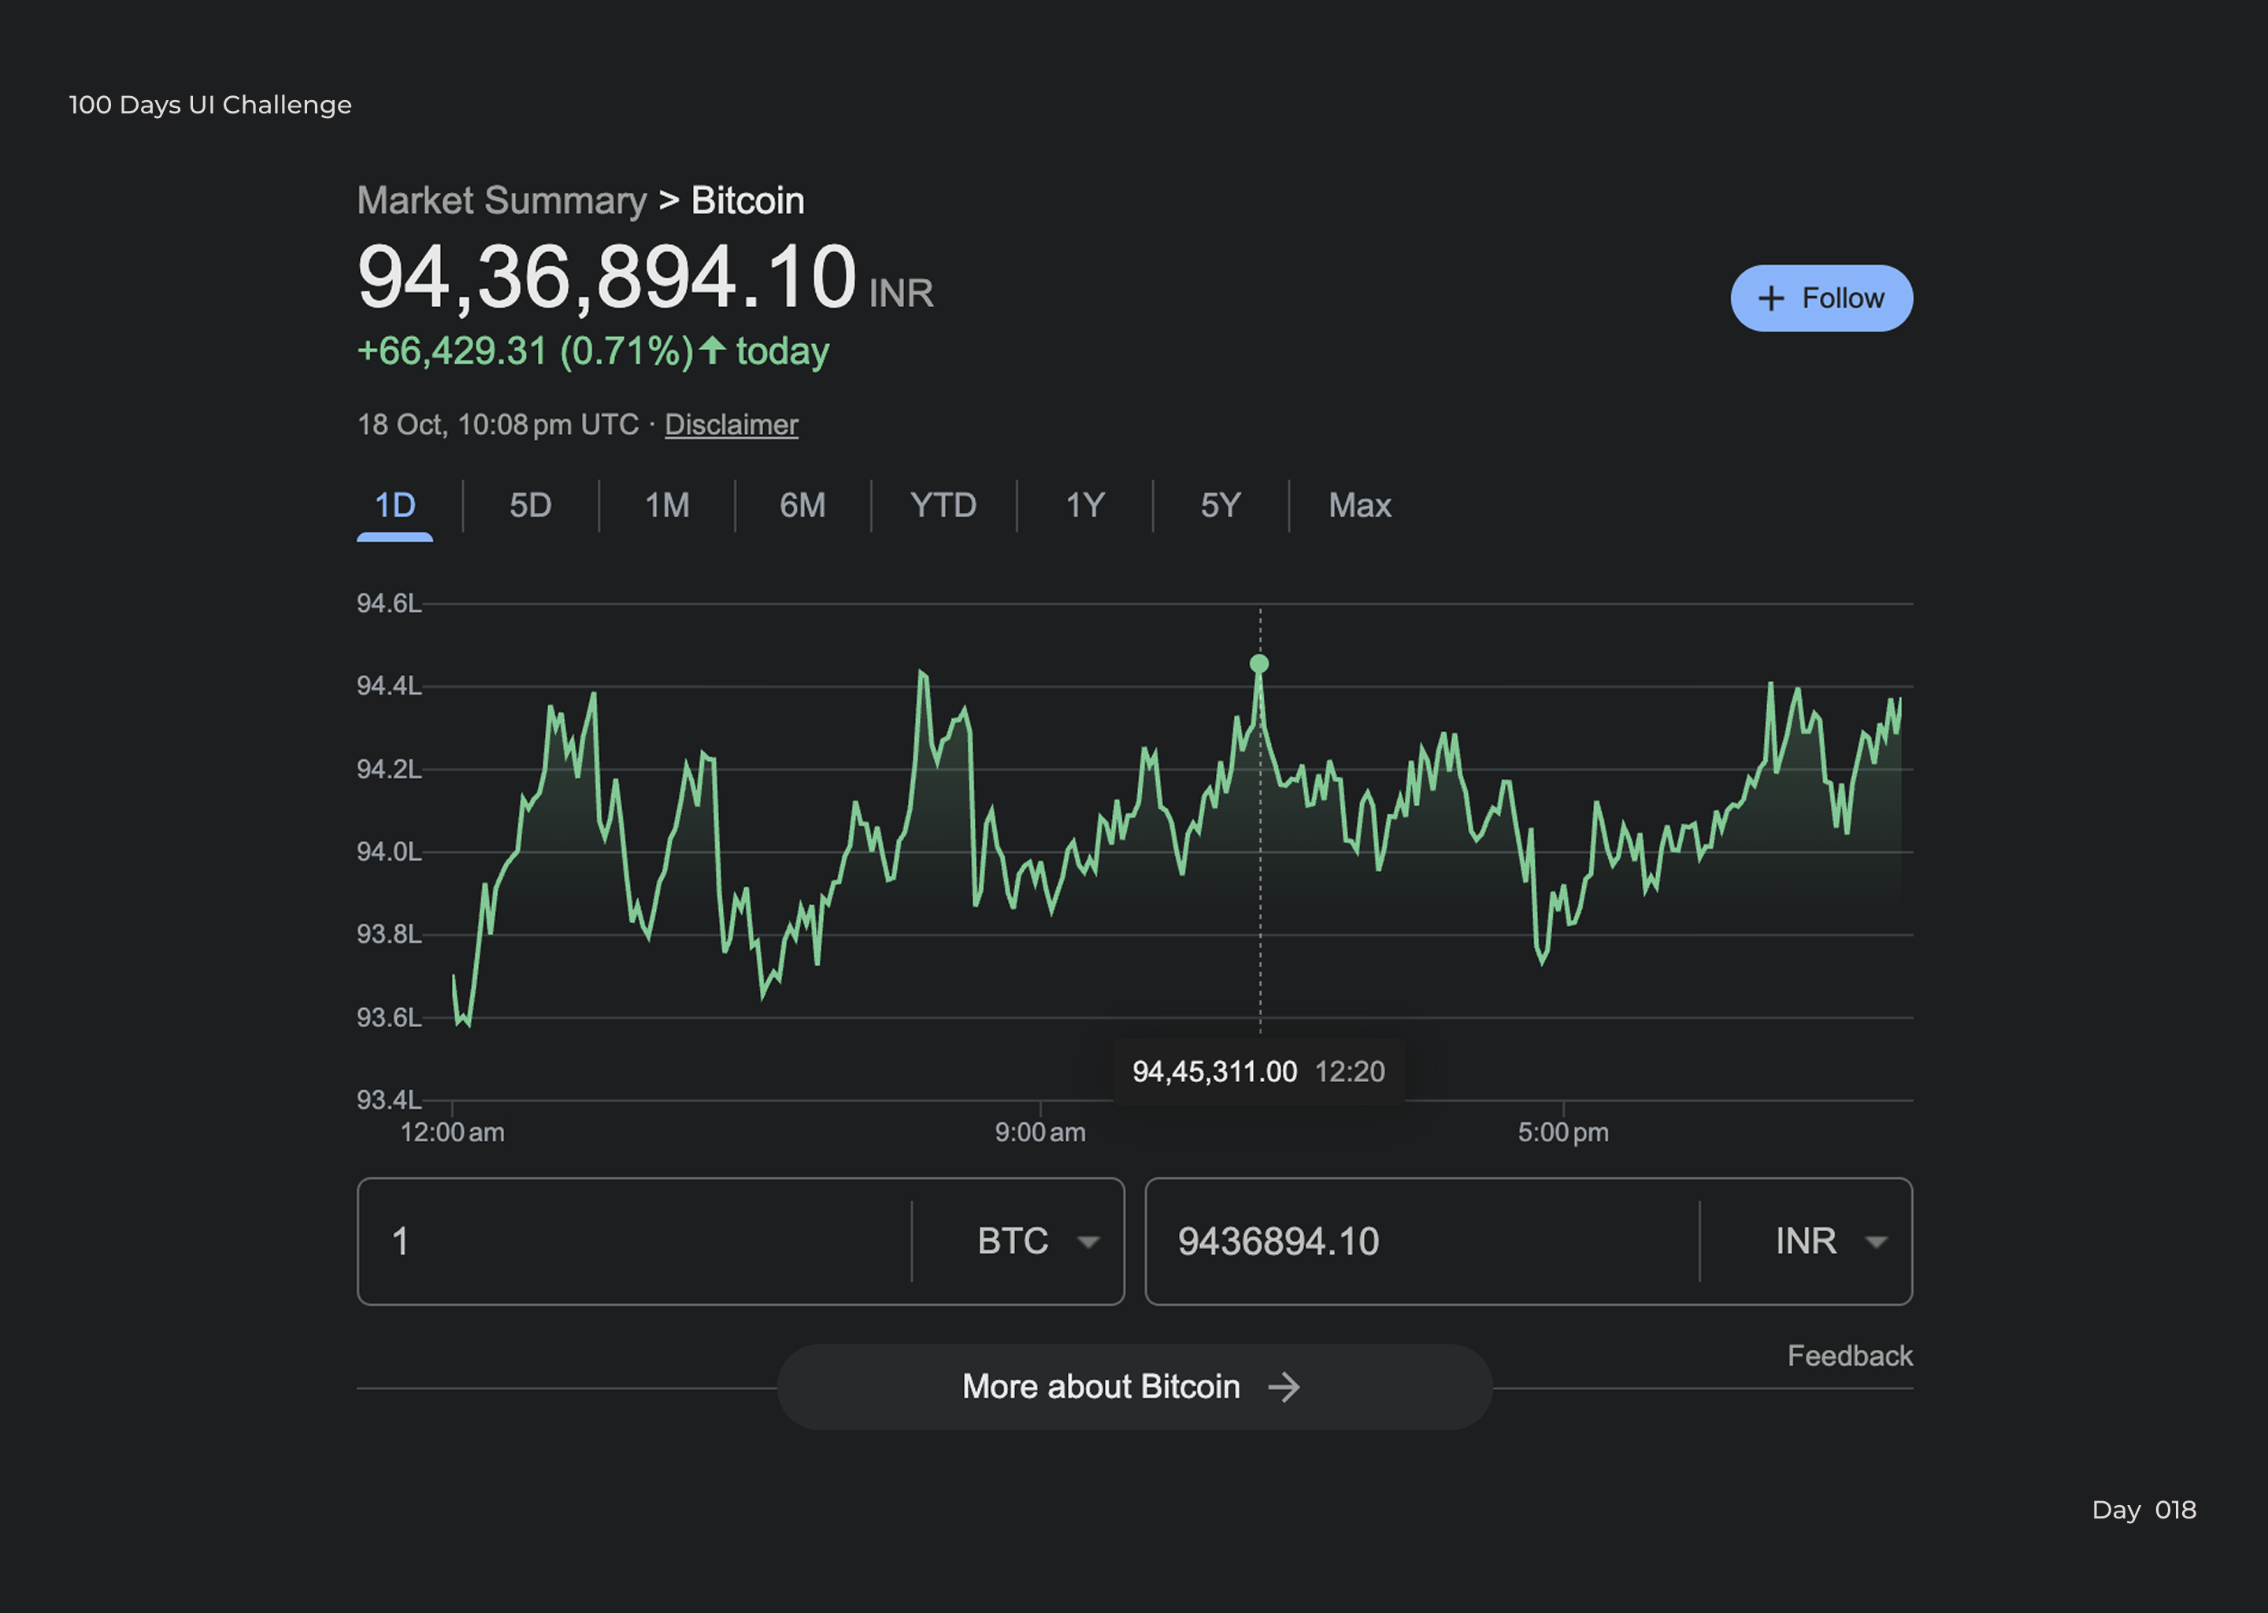Click the 5:00 pm axis label
The image size is (2268, 1613).
[x=1563, y=1133]
